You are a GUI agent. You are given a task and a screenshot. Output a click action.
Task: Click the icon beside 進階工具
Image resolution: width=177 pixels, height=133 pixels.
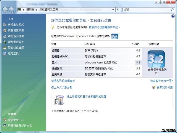[x=5, y=53]
